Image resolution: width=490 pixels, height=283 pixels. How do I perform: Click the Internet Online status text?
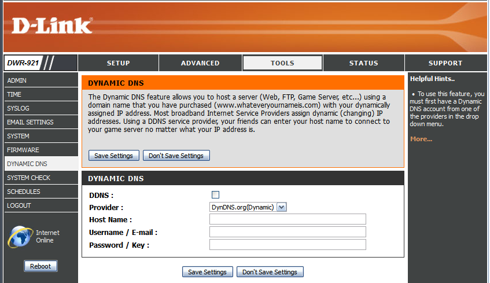click(x=47, y=236)
